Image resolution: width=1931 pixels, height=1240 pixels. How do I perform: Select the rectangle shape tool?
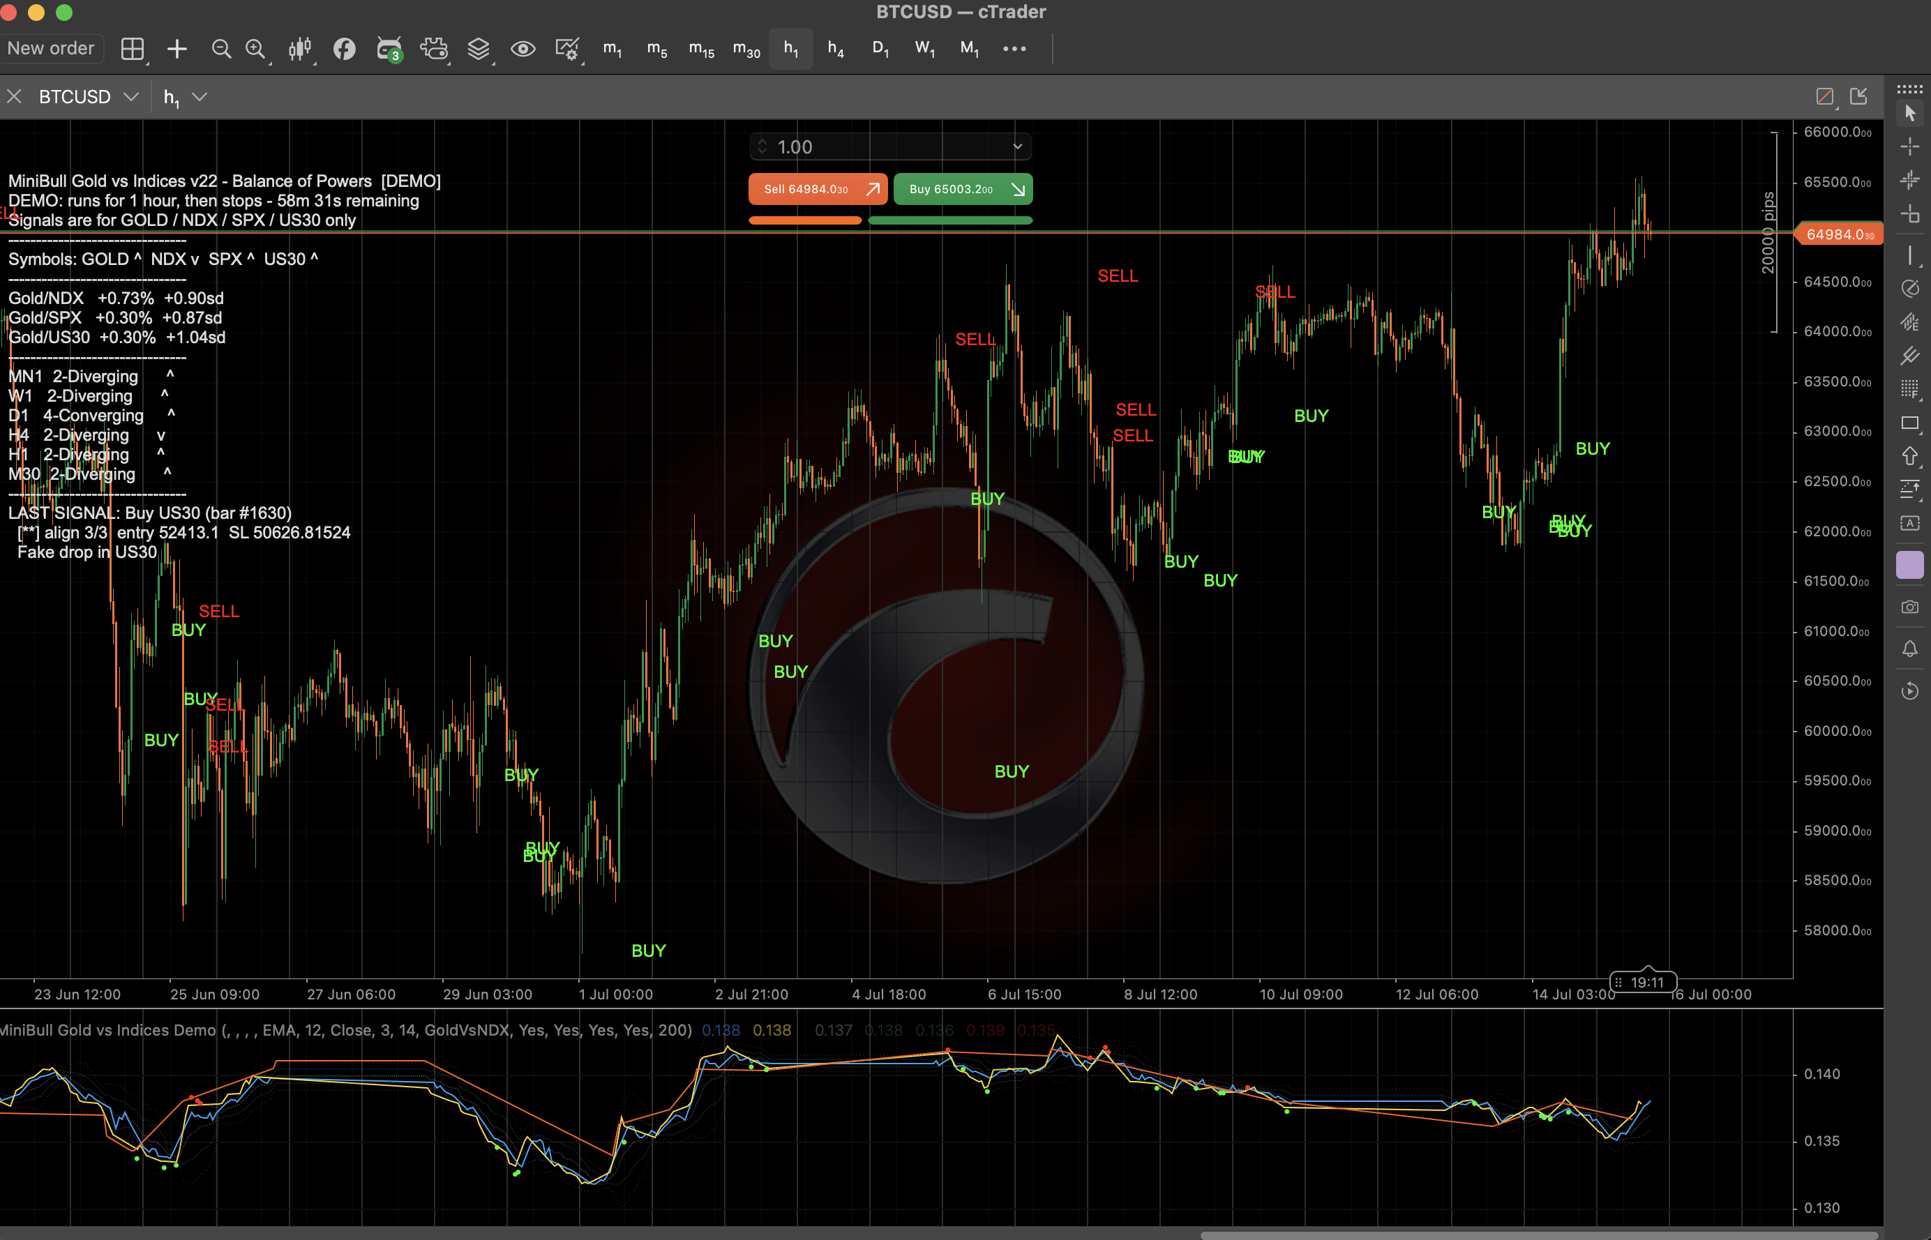[x=1910, y=423]
